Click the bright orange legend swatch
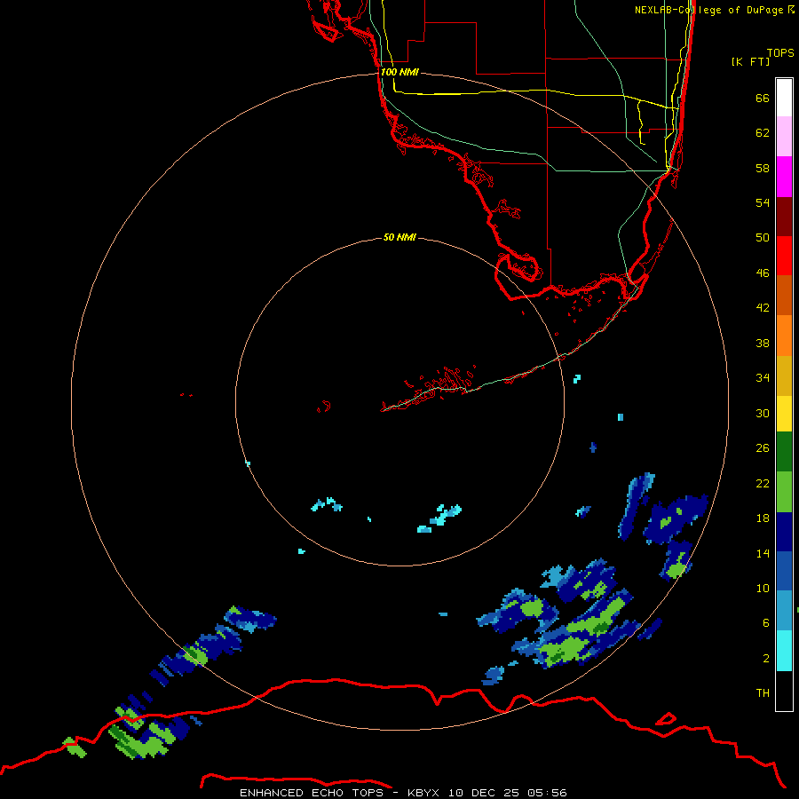 [784, 336]
